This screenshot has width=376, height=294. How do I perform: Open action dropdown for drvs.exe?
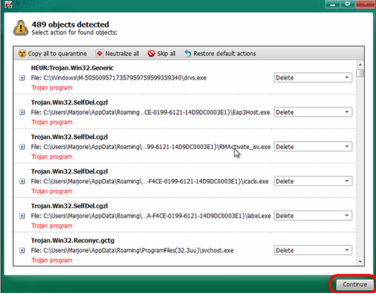[x=313, y=78]
